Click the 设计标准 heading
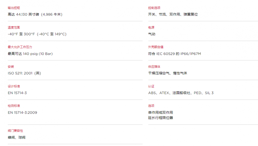 pos(14,86)
